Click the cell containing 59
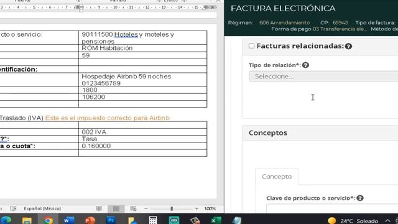 click(x=143, y=55)
